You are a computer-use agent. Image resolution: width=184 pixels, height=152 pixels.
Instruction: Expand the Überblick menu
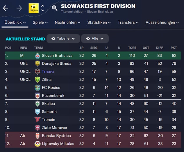pyautogui.click(x=15, y=22)
